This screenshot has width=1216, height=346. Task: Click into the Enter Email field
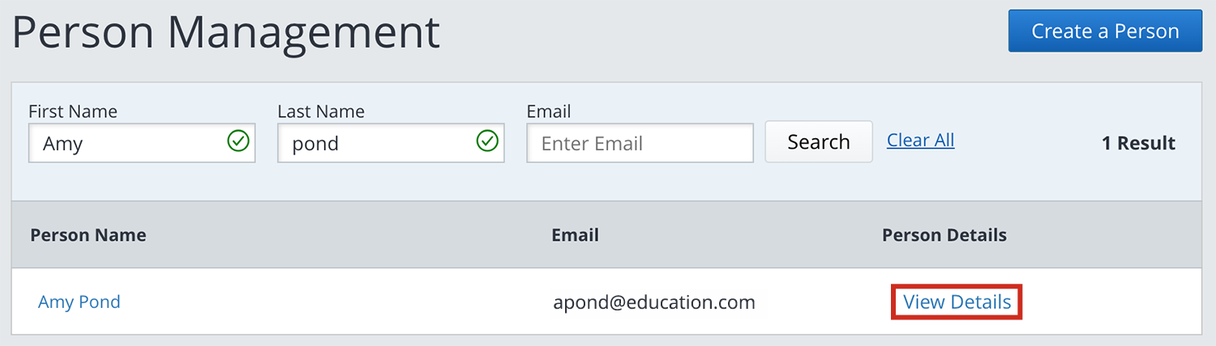[640, 143]
